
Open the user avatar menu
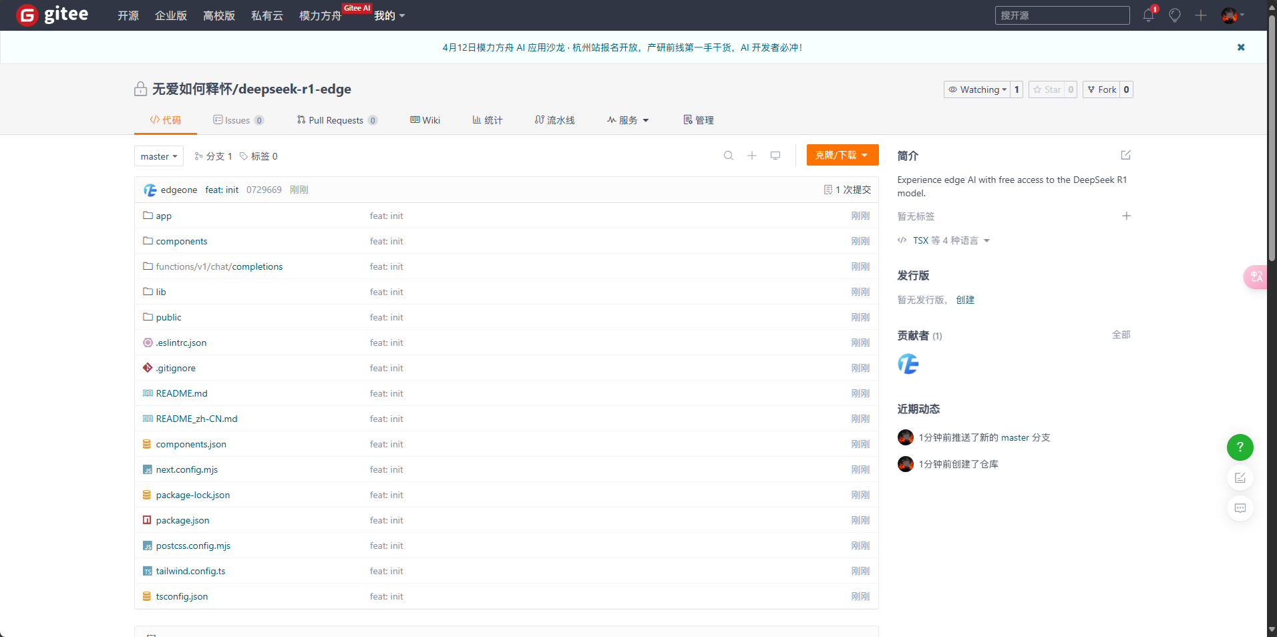pyautogui.click(x=1232, y=15)
